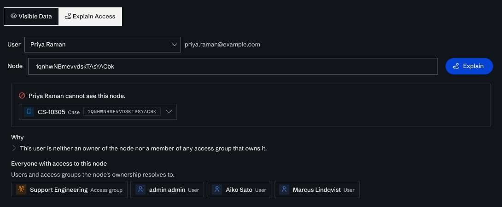Expand the Why explanation chevron

point(14,148)
